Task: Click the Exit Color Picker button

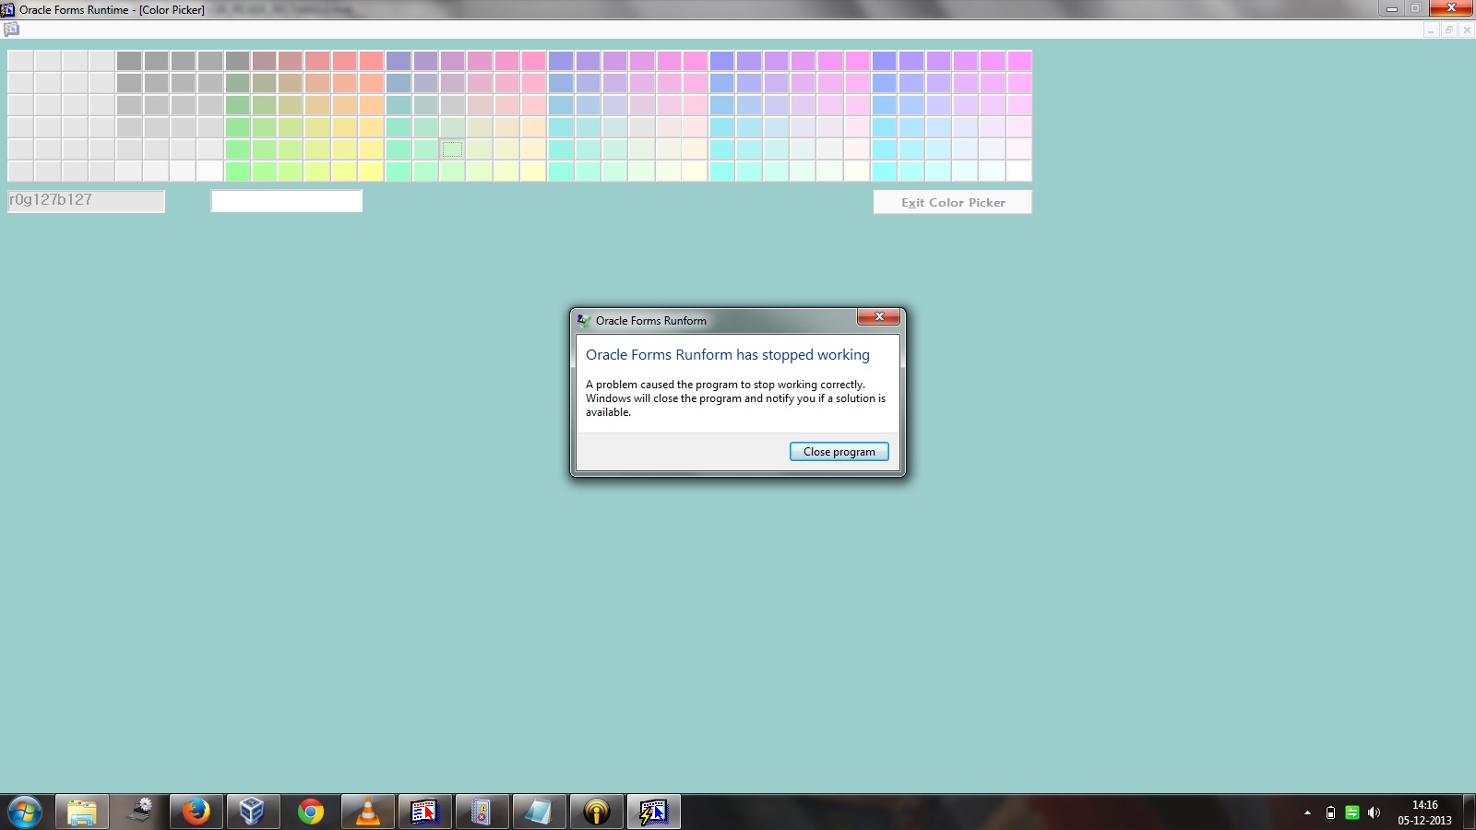Action: 953,202
